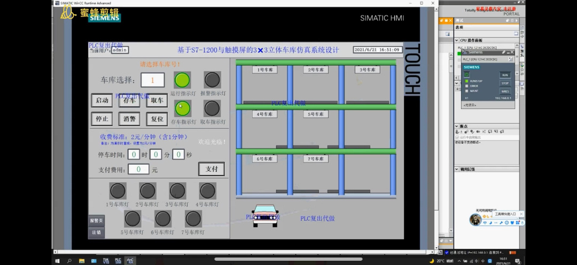Switch to PLCSIM taskbar icon

[x=118, y=261]
